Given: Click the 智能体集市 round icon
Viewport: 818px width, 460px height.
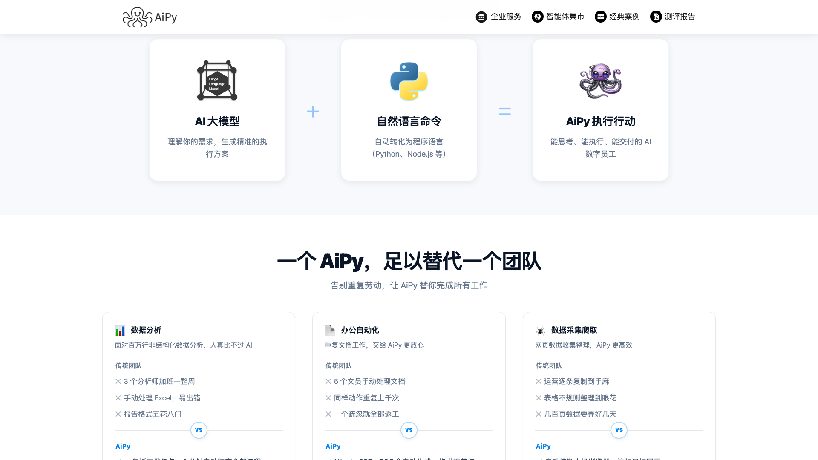Looking at the screenshot, I should coord(538,17).
